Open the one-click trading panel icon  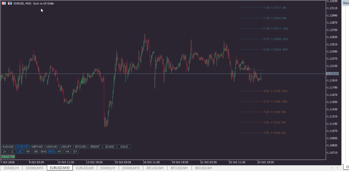(x=10, y=3)
